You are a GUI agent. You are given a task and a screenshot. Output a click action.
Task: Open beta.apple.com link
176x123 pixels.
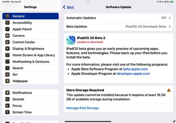[135, 69]
